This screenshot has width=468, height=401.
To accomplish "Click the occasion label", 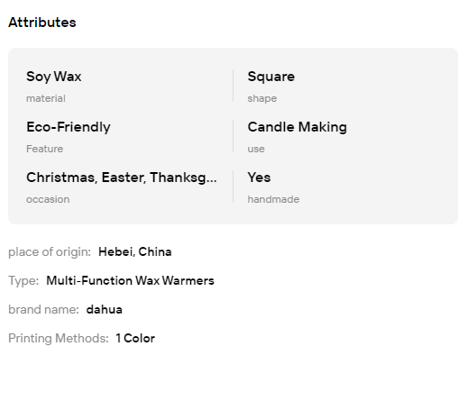I will [x=48, y=199].
